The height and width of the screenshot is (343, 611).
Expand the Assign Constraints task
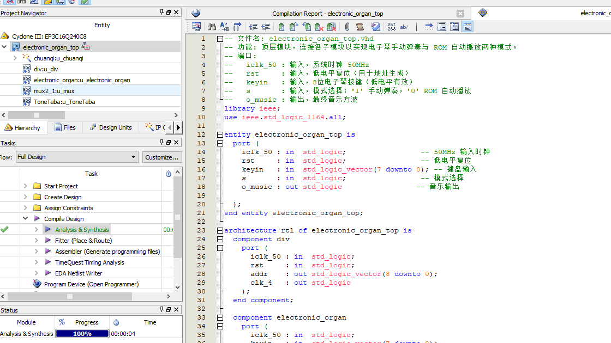(26, 208)
